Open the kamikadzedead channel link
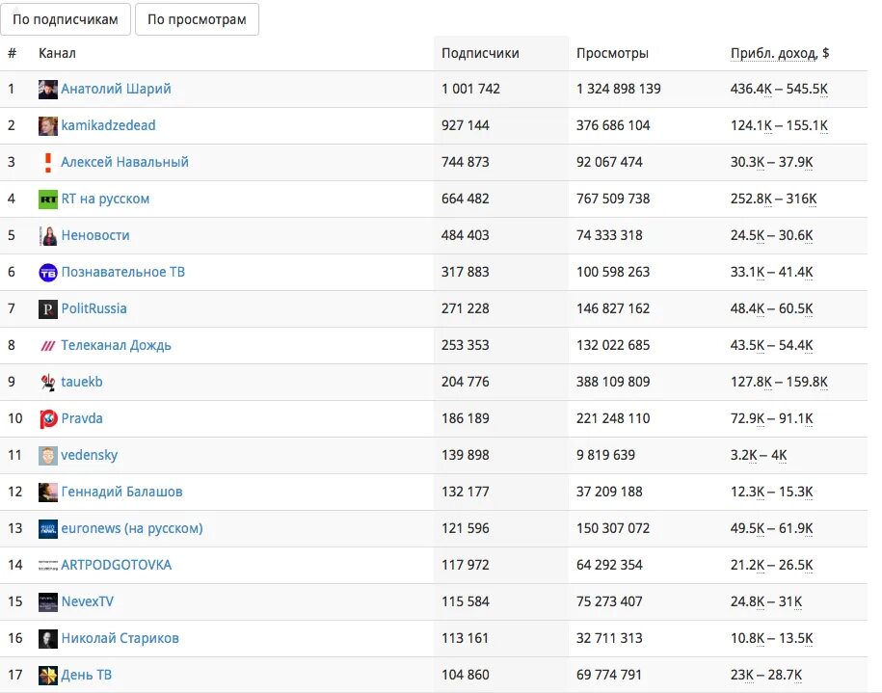This screenshot has width=882, height=693. [x=108, y=125]
